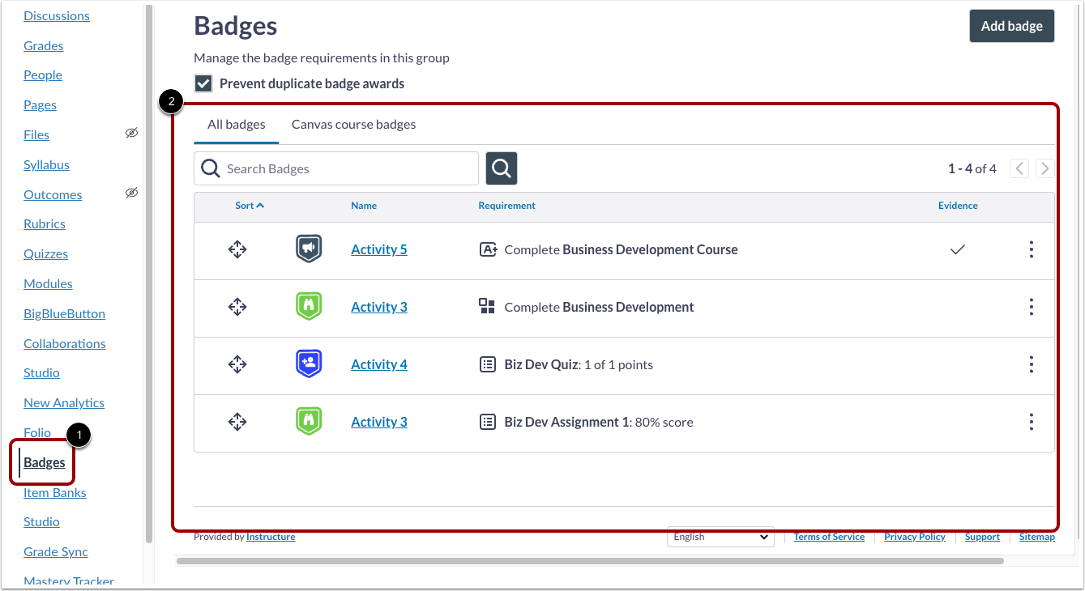Open Collaborations in course navigation
Screen dimensions: 1085x591
(x=65, y=343)
